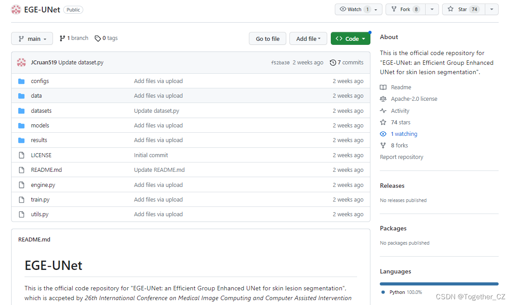The height and width of the screenshot is (305, 512).
Task: Click the tag icon beside 0 tags
Action: point(98,39)
